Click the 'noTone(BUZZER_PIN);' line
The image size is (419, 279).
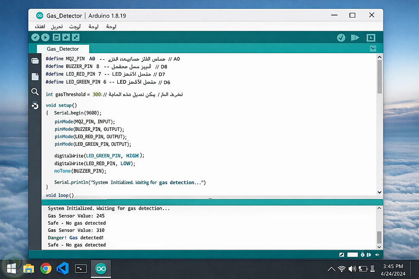pos(80,171)
